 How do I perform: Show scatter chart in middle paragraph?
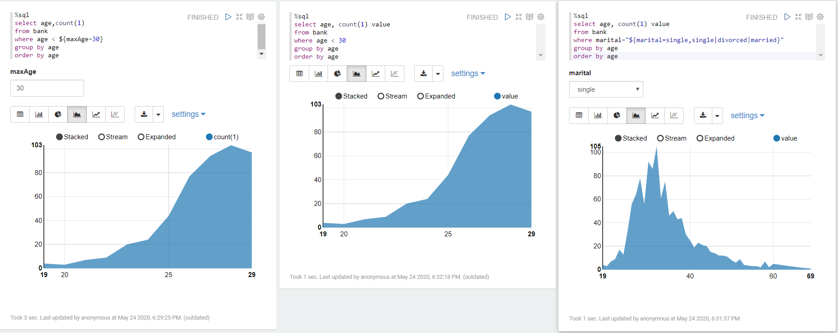[395, 74]
